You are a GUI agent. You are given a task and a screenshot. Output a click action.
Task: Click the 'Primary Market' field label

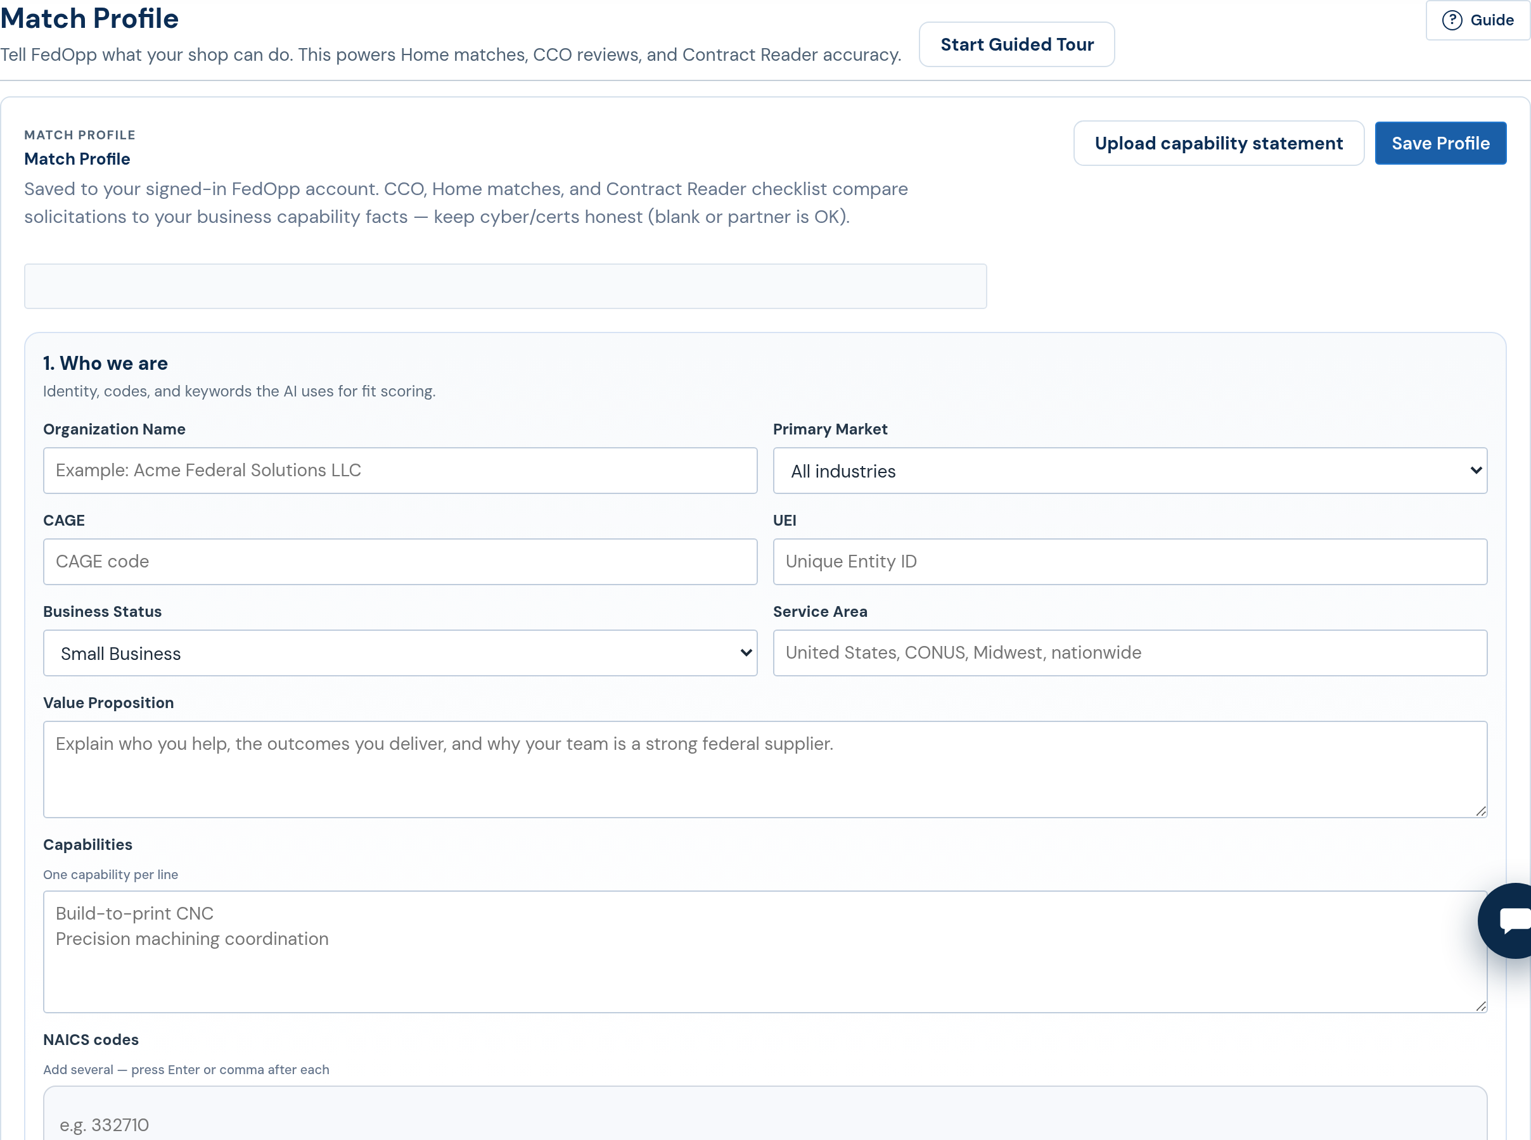click(x=830, y=429)
